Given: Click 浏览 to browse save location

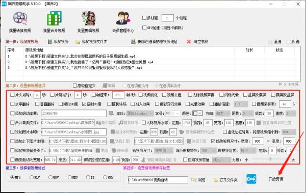Looking at the screenshot, I should [x=198, y=180].
